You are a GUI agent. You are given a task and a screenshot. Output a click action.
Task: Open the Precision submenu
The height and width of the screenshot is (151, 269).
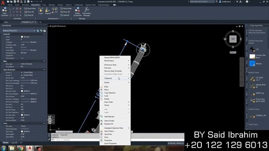(115, 68)
